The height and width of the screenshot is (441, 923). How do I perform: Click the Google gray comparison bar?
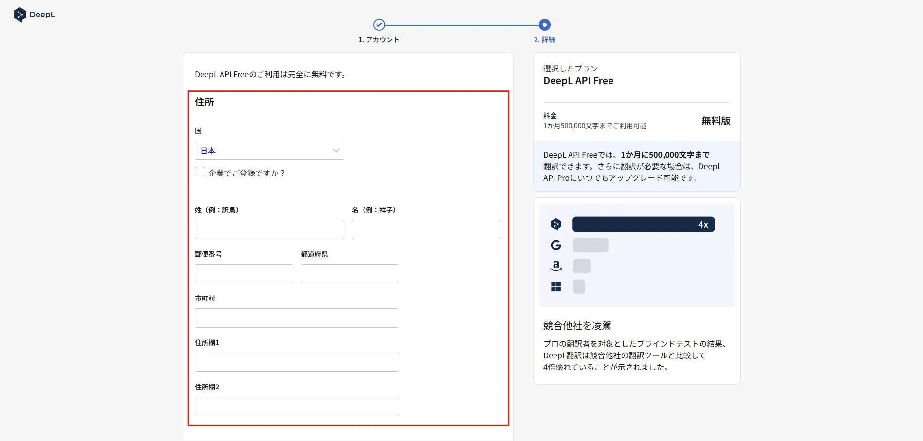[x=591, y=245]
